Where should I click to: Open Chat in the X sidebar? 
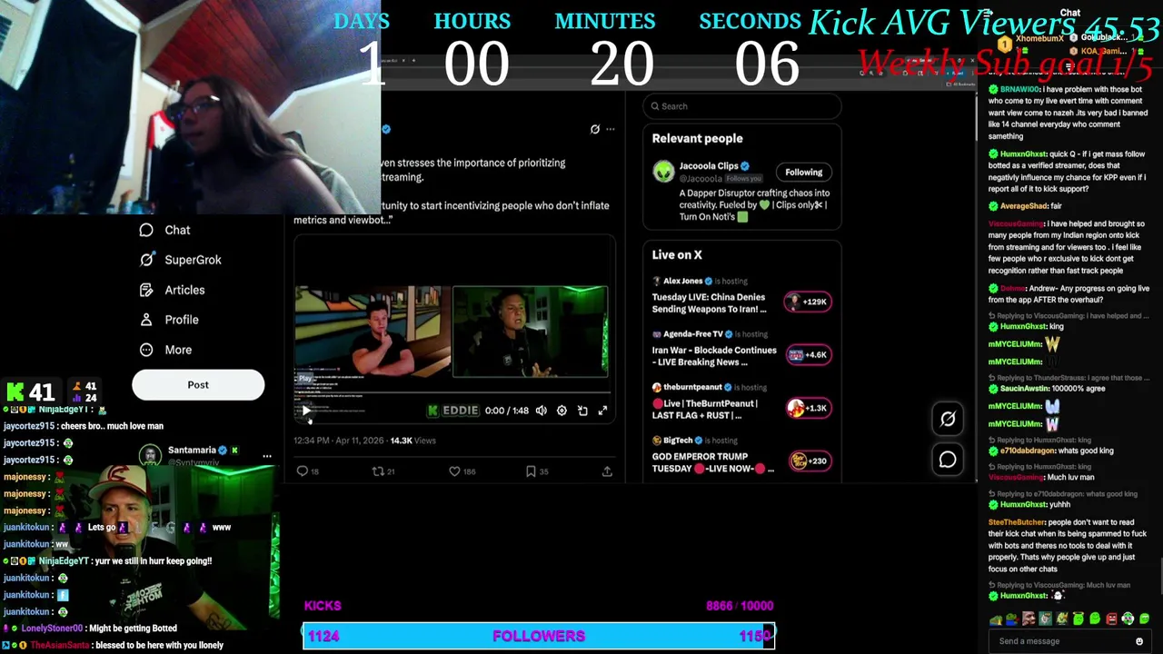177,230
